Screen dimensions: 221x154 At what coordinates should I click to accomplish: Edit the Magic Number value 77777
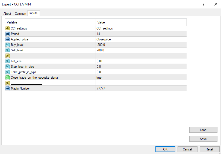click(x=141, y=88)
